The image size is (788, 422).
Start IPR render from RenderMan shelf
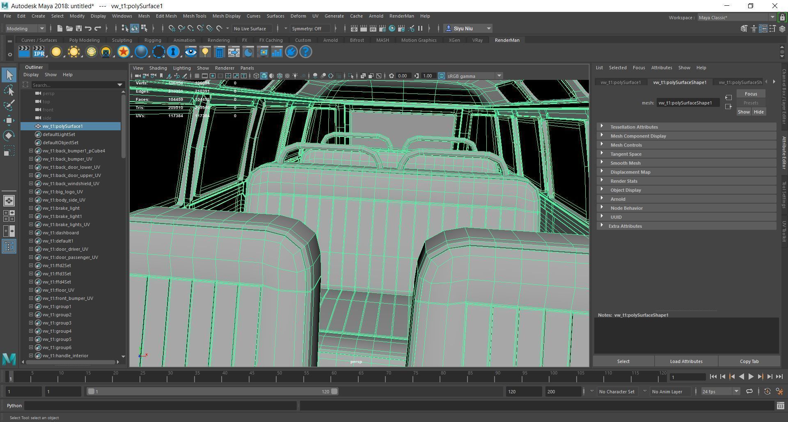click(x=39, y=52)
